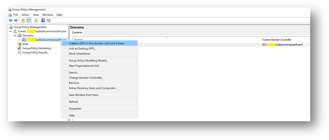Choose Link an Existing GPO
Screen dimensions: 329x140
(x=99, y=48)
